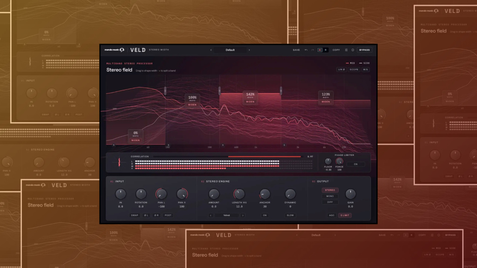The height and width of the screenshot is (268, 477).
Task: Open the settings sliders icon
Action: coord(346,50)
